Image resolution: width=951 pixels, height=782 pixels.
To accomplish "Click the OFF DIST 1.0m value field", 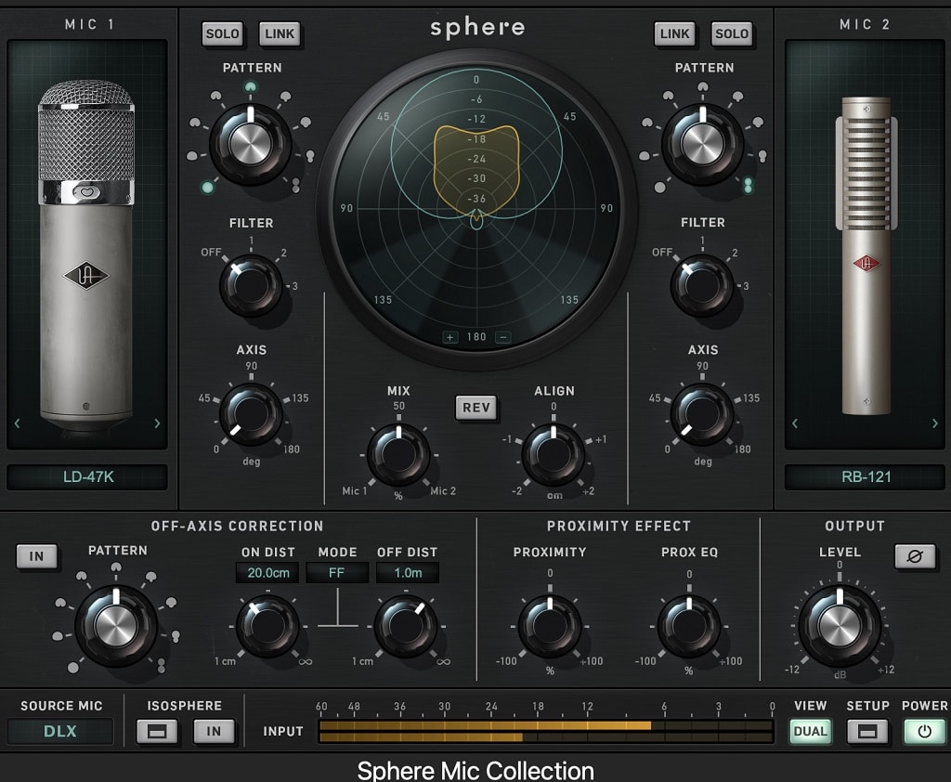I will click(408, 573).
